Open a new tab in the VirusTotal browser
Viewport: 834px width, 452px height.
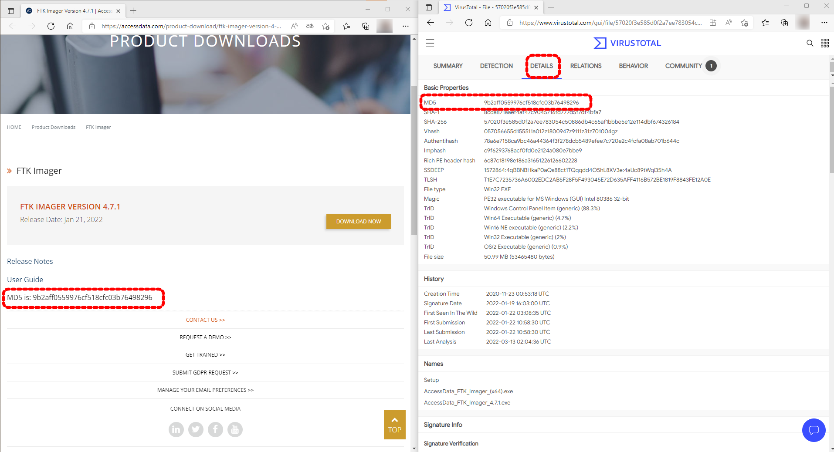[x=551, y=7]
